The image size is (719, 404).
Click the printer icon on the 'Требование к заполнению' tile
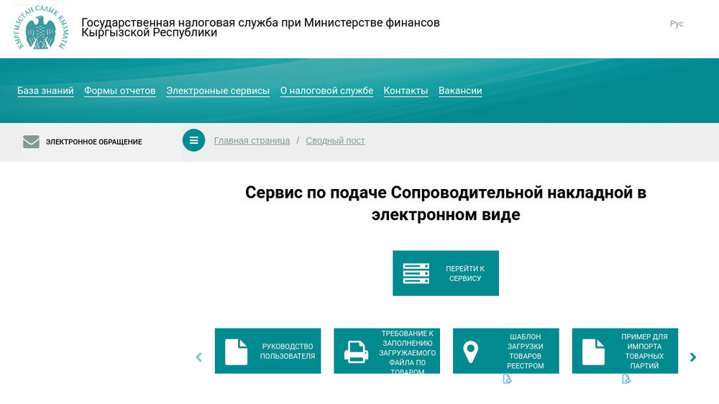(356, 352)
